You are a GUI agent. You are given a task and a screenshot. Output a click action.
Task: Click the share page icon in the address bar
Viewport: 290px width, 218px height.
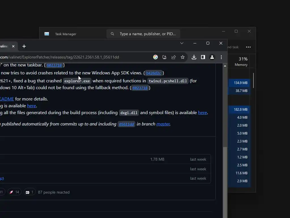tap(174, 57)
